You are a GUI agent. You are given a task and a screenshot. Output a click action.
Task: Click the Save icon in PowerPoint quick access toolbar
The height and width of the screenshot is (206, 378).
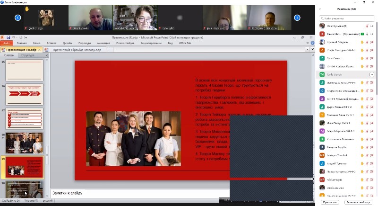(8, 37)
